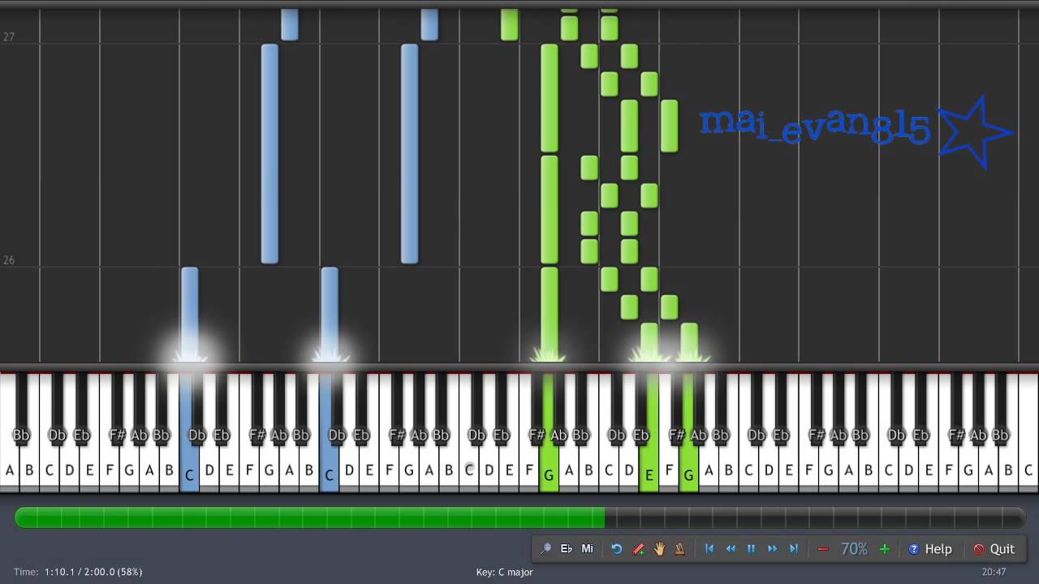Click the Quit button
Image resolution: width=1039 pixels, height=584 pixels.
pos(994,549)
